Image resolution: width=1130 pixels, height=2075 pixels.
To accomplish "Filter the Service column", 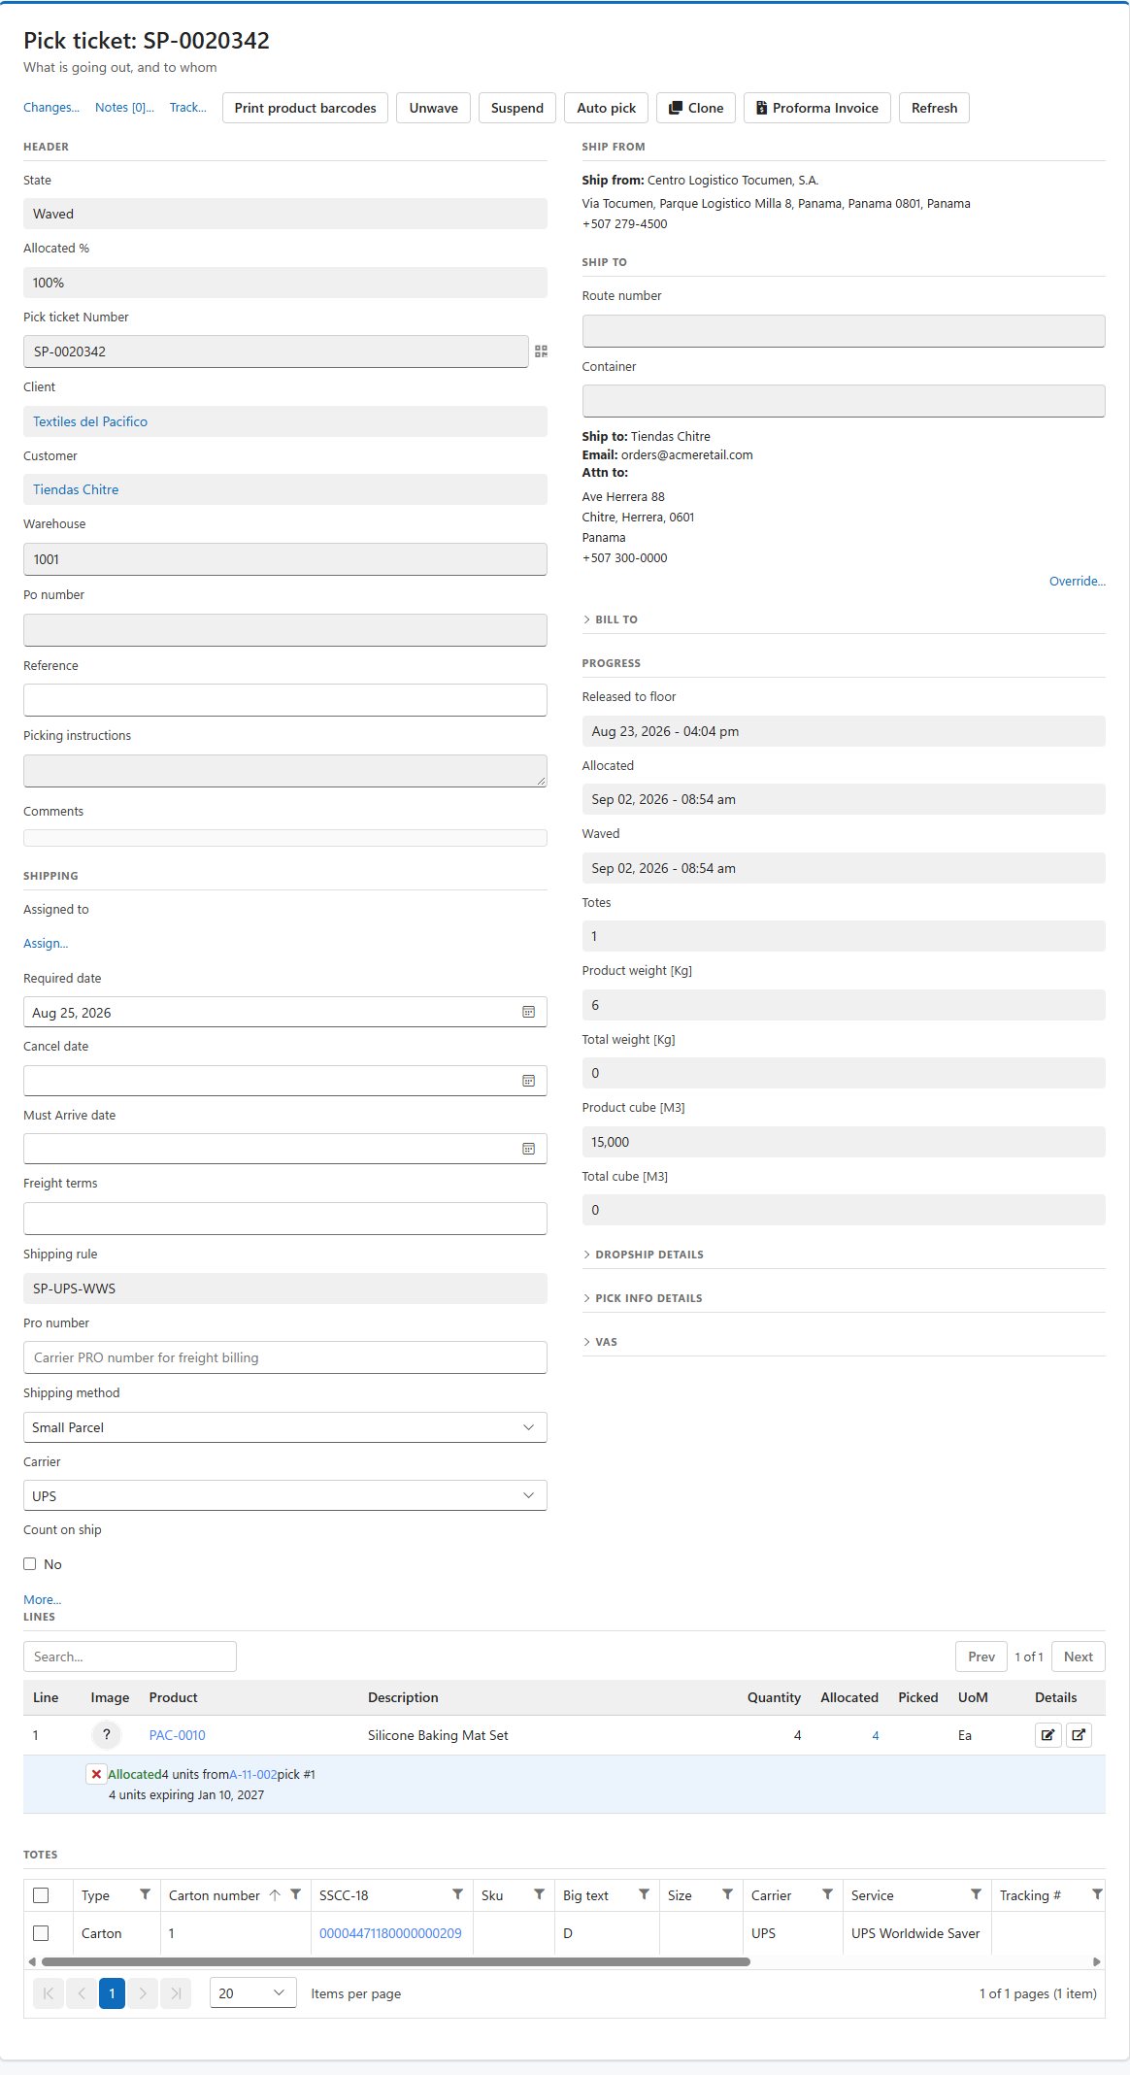I will (x=976, y=1894).
